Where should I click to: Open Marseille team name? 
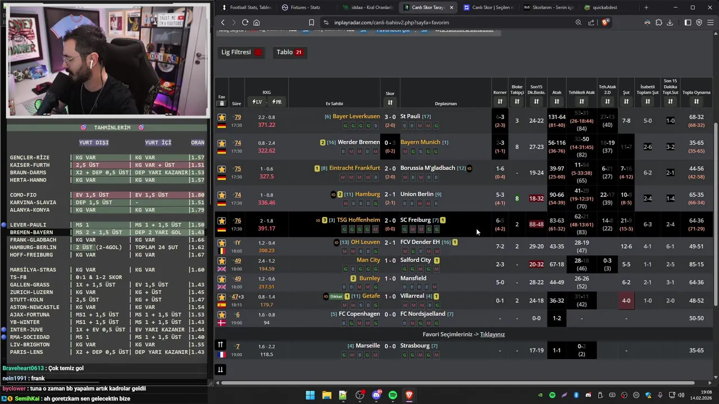368,346
